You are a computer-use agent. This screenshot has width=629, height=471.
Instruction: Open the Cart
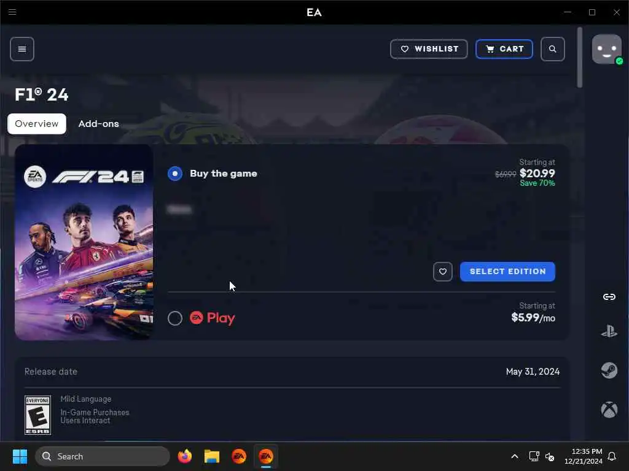(x=504, y=49)
